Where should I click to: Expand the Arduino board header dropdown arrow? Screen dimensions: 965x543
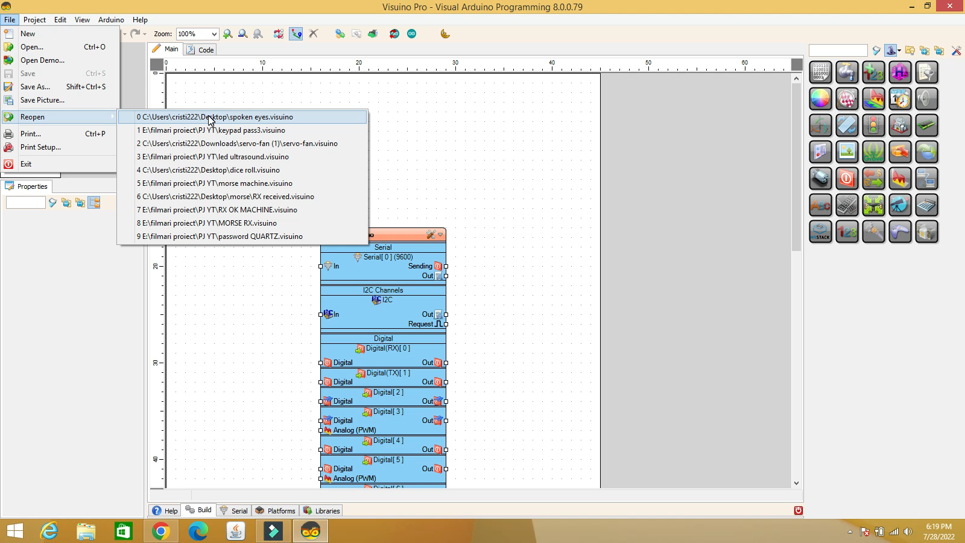click(441, 235)
